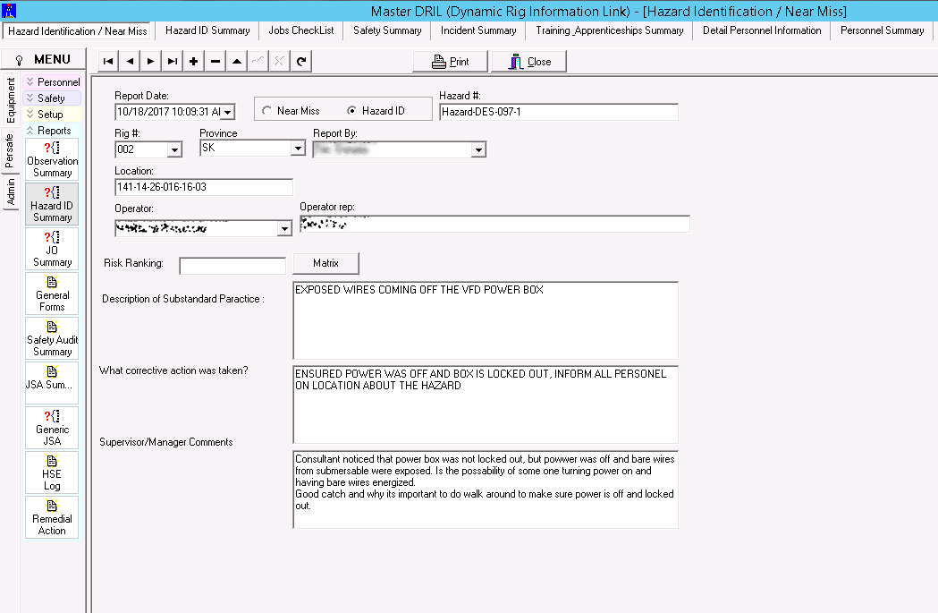Go to first record in navigator
The height and width of the screenshot is (613, 938).
(x=108, y=61)
